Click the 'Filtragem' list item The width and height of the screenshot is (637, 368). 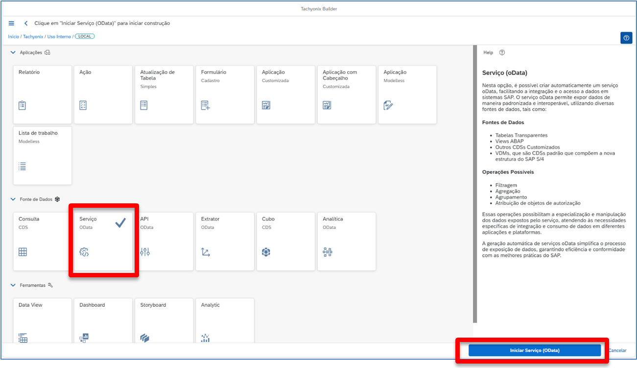coord(506,185)
